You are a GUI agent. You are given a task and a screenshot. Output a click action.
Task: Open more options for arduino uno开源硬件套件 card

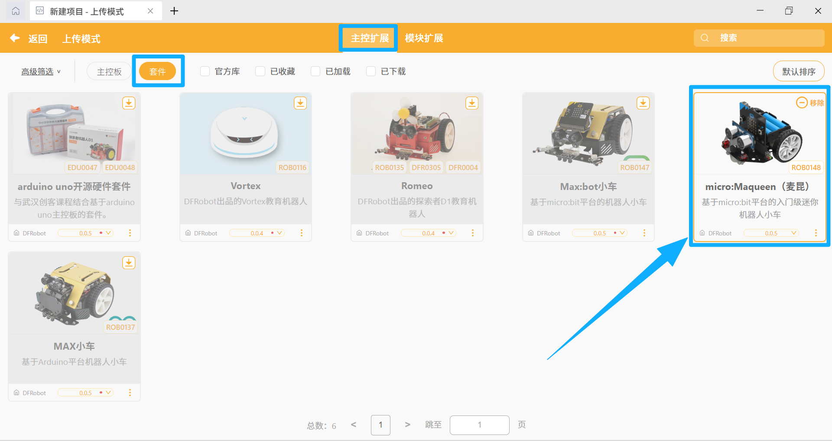pyautogui.click(x=130, y=233)
